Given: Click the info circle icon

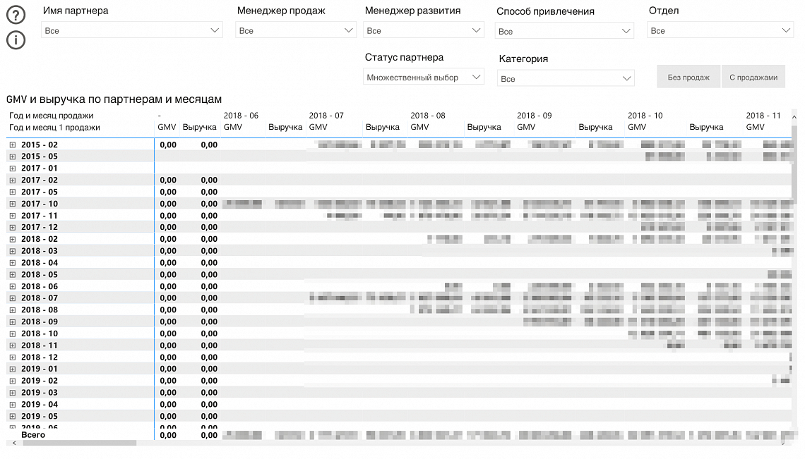Looking at the screenshot, I should pos(16,41).
